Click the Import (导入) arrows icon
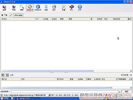 pyautogui.click(x=72, y=8)
